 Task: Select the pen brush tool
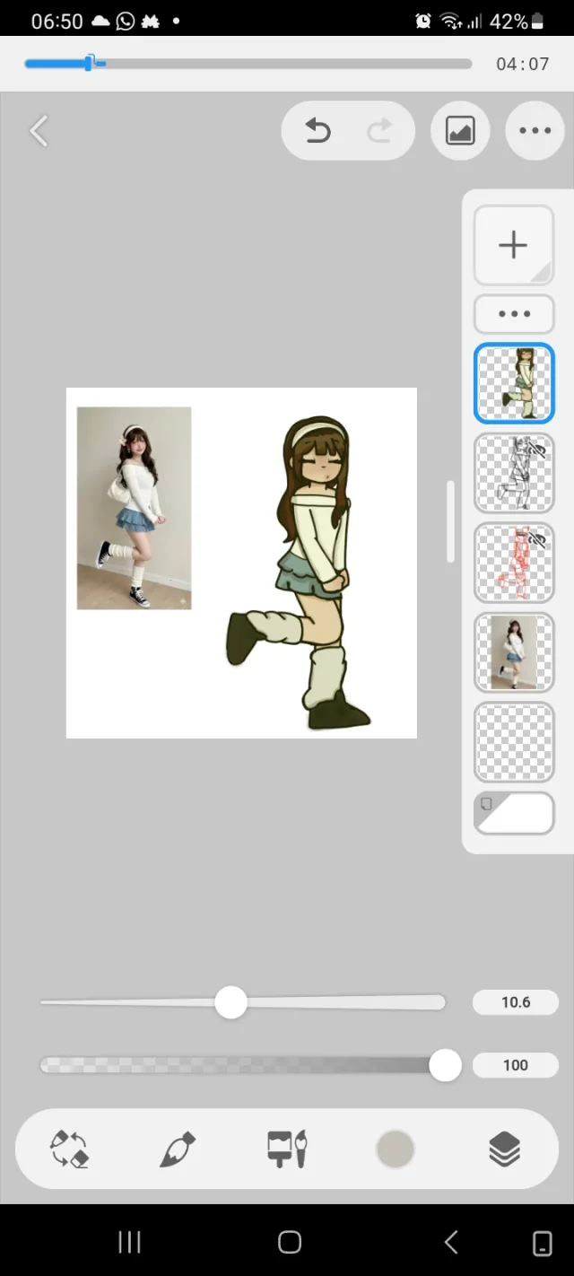click(x=178, y=1149)
